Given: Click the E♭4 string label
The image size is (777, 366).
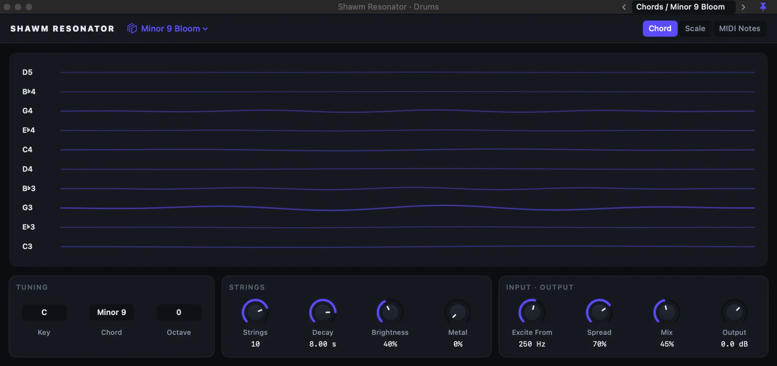Looking at the screenshot, I should (x=28, y=130).
